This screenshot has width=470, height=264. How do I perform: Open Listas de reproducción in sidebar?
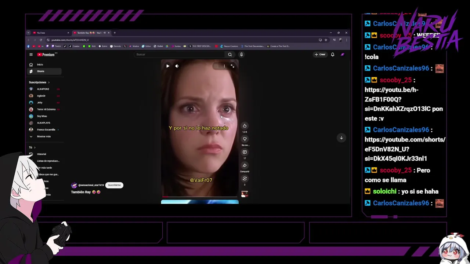coord(48,161)
